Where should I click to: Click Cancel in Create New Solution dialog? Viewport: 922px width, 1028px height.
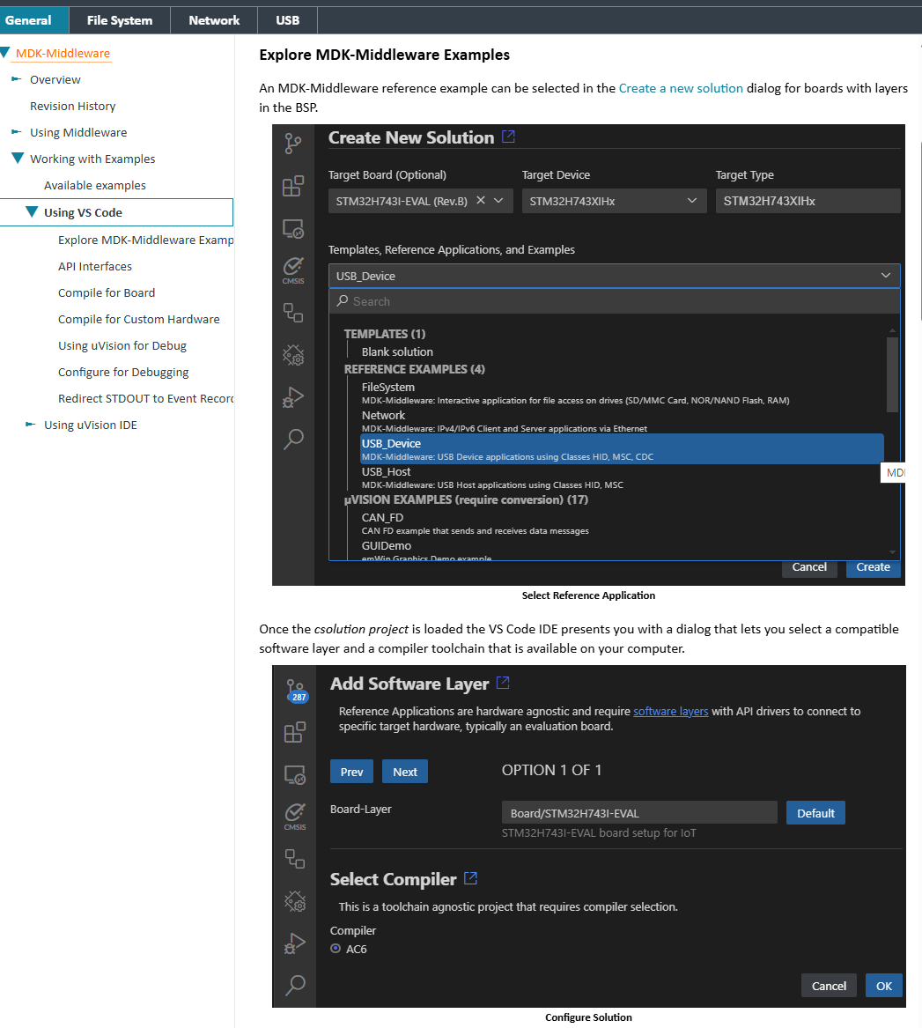click(x=809, y=567)
